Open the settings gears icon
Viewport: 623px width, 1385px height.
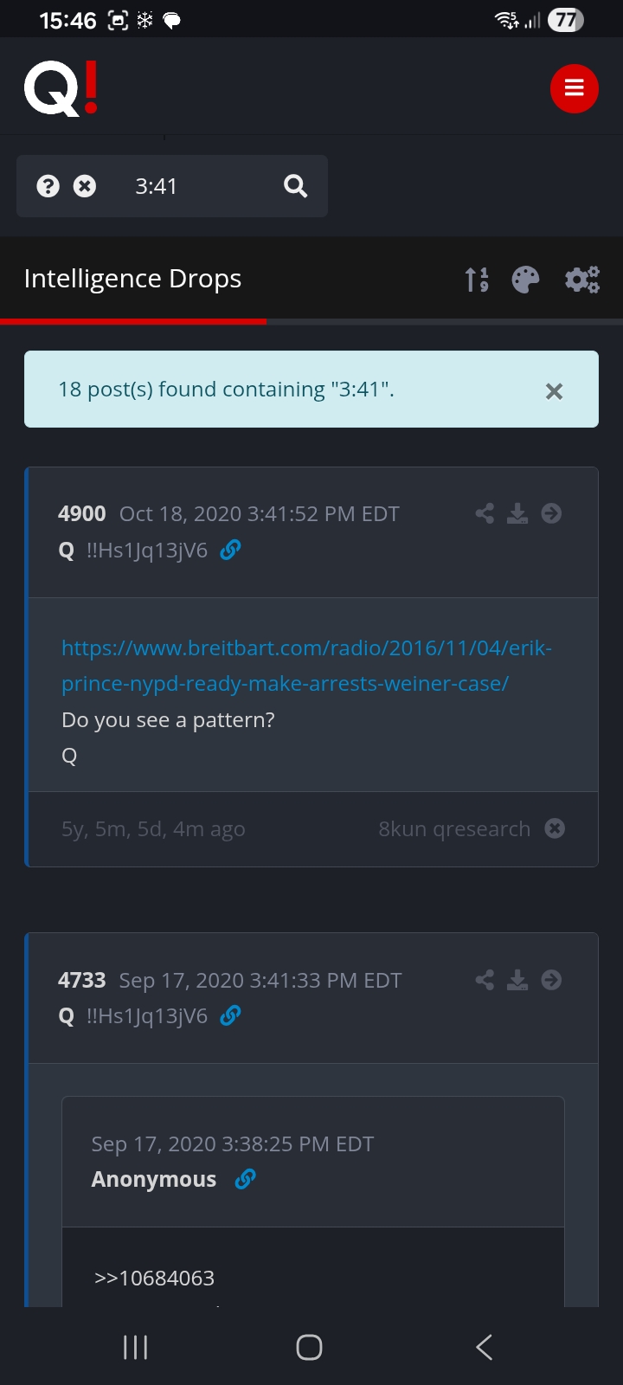(x=582, y=280)
